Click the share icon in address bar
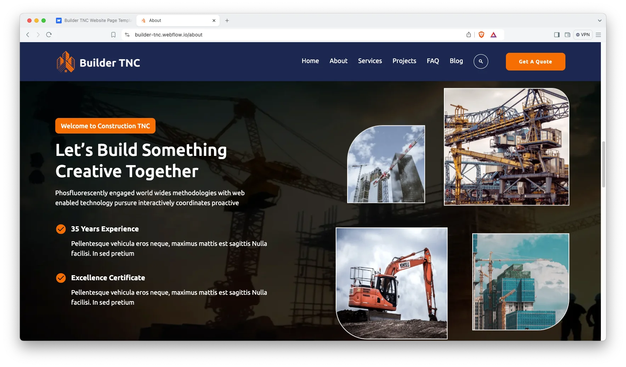This screenshot has height=367, width=626. pyautogui.click(x=468, y=35)
